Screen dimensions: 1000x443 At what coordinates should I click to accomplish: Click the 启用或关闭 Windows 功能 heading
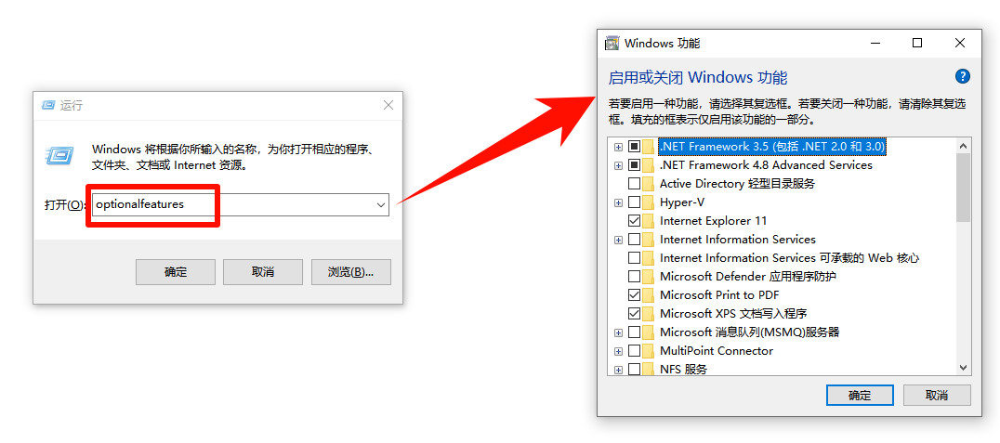pos(698,78)
